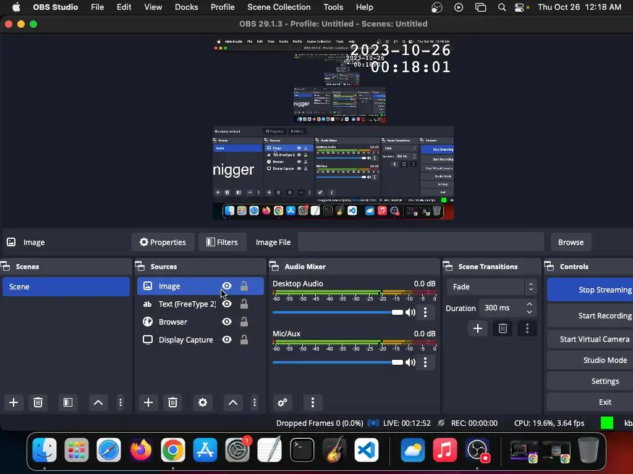The height and width of the screenshot is (474, 633).
Task: Lock the Text (FreeType 2) source
Action: tap(244, 304)
